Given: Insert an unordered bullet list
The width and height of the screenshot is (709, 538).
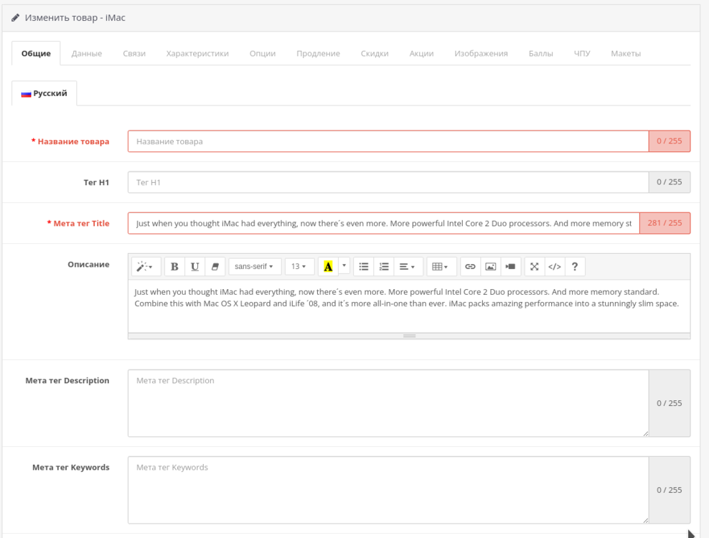Looking at the screenshot, I should pyautogui.click(x=364, y=266).
